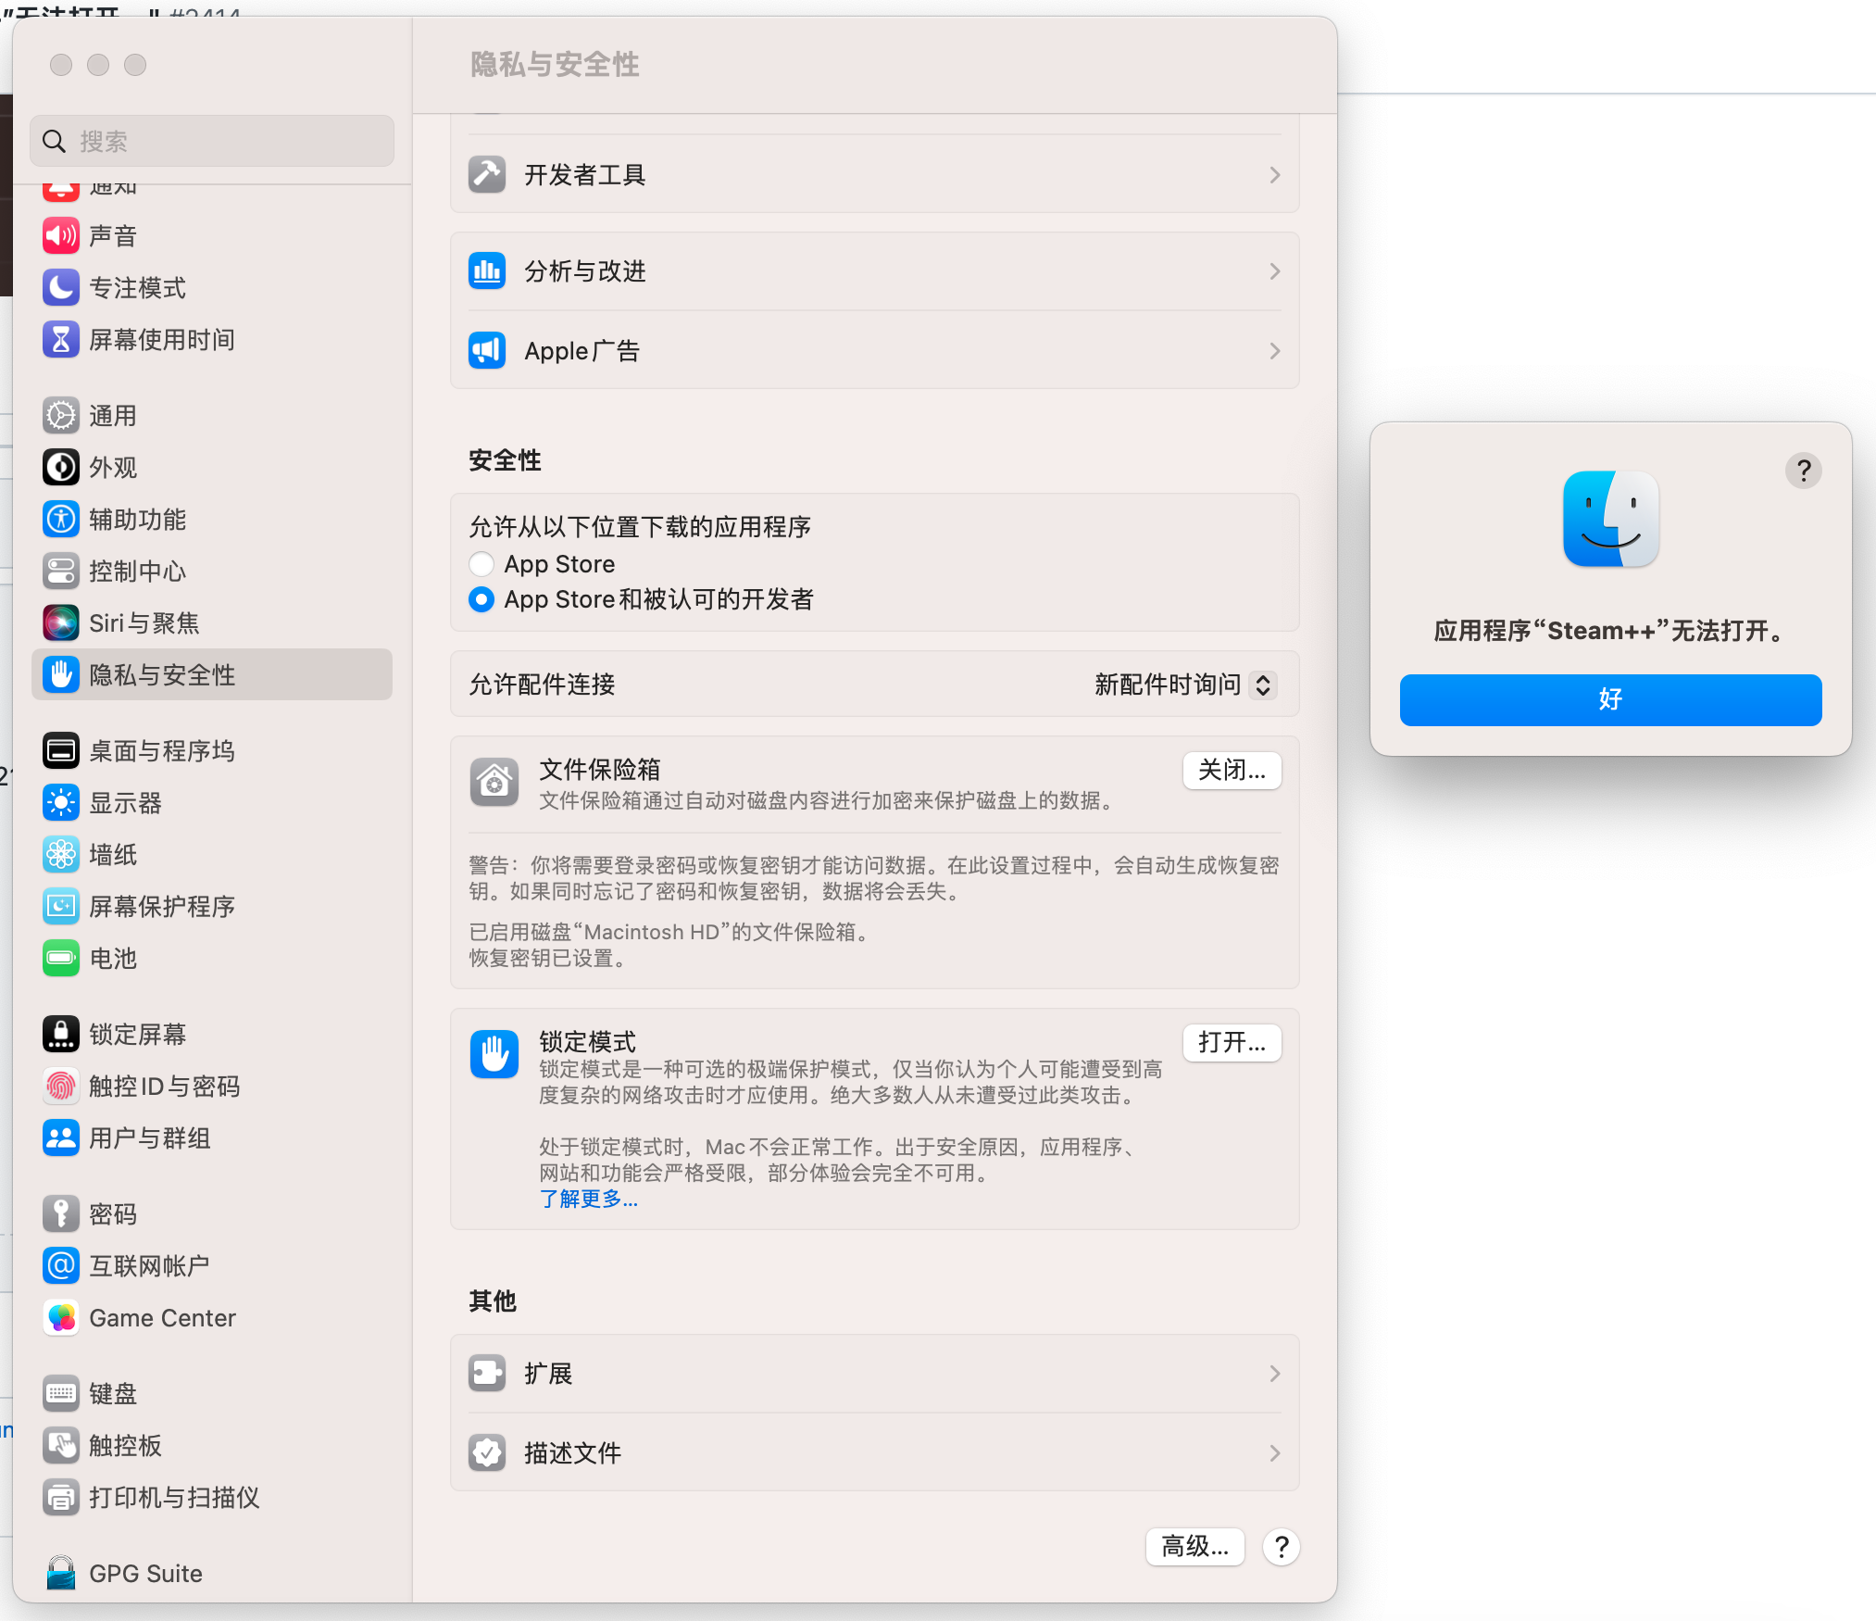Click the help question mark on Steam++ dialog
Screen dimensions: 1876x1621
click(x=1804, y=471)
